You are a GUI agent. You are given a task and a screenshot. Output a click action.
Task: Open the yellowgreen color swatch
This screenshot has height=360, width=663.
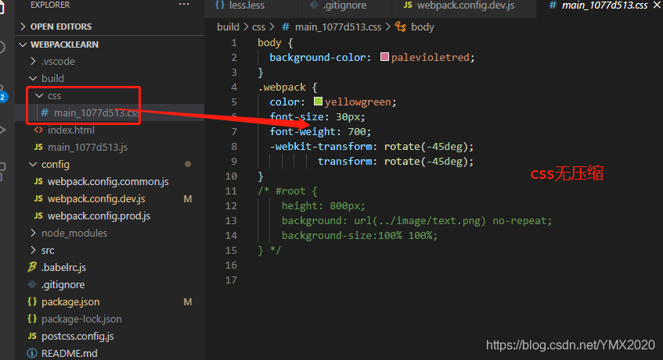tap(318, 102)
